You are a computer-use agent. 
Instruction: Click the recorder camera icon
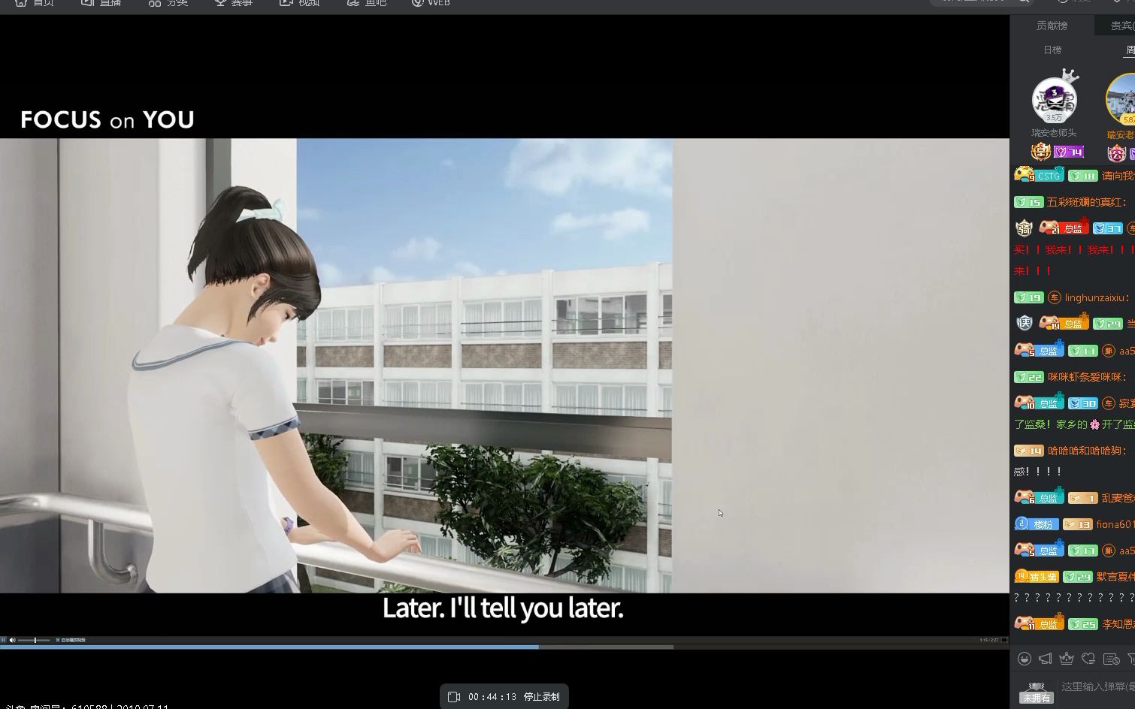coord(453,697)
